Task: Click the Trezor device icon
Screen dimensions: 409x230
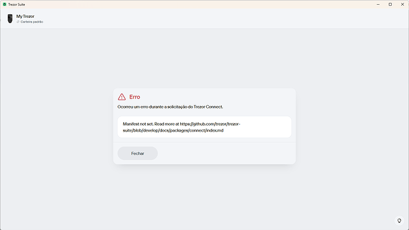Action: click(x=10, y=18)
